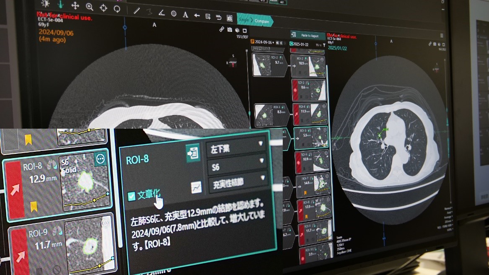The image size is (489, 275).
Task: Open the ROI-8 trend graph icon
Action: tap(196, 188)
